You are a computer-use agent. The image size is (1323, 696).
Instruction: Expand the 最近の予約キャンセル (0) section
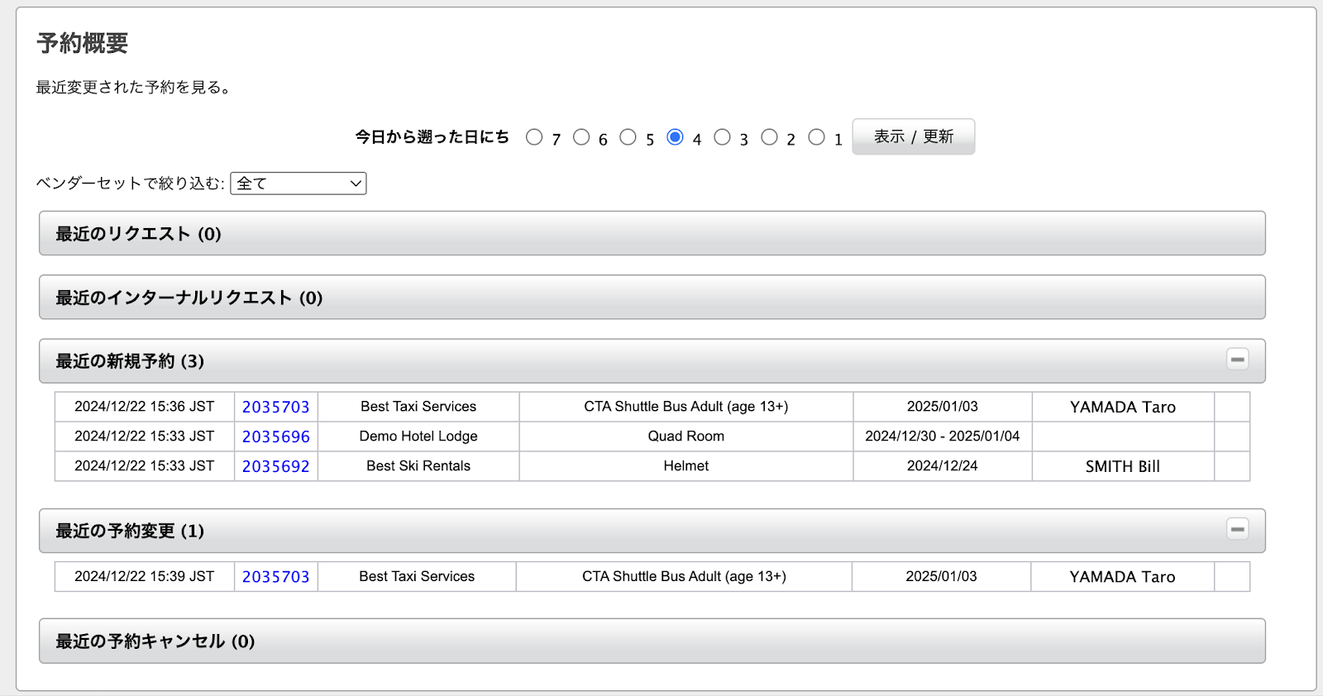click(155, 641)
